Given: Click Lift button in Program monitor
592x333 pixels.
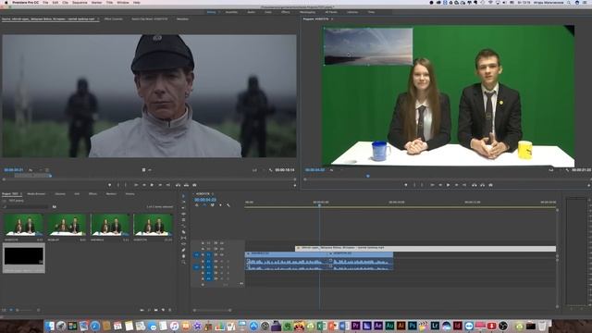Looking at the screenshot, I should point(475,185).
